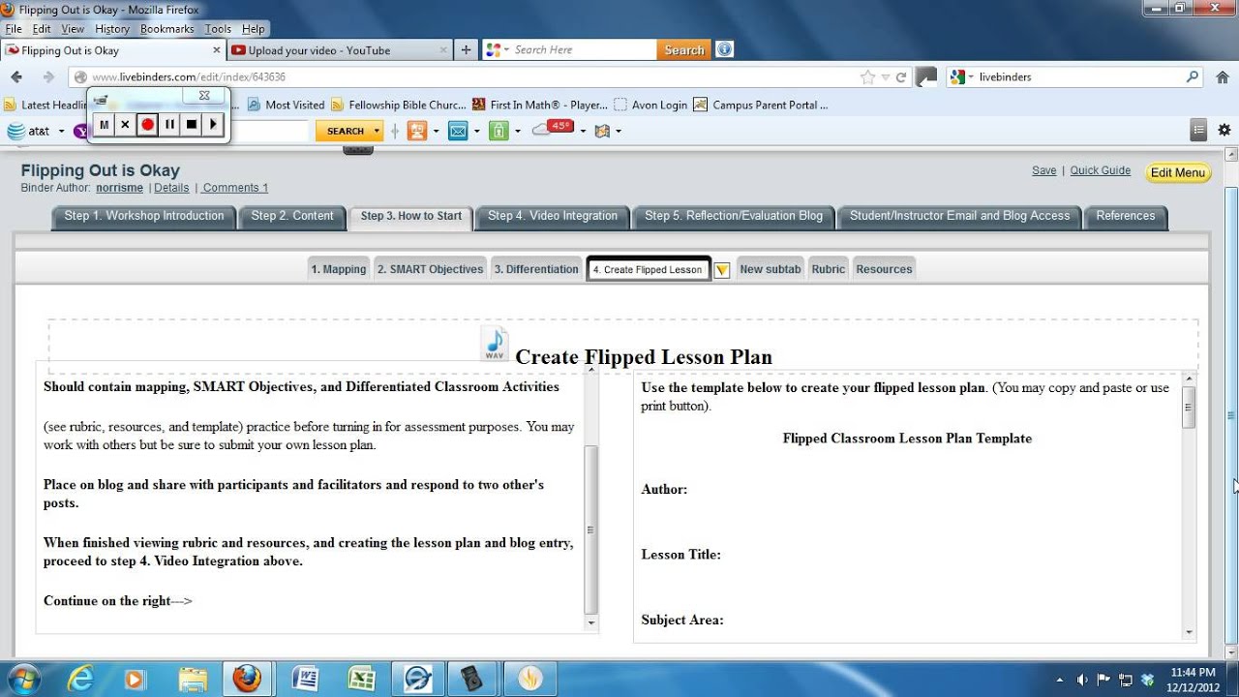Open Microsoft Word from the taskbar
The image size is (1239, 697).
pyautogui.click(x=306, y=679)
